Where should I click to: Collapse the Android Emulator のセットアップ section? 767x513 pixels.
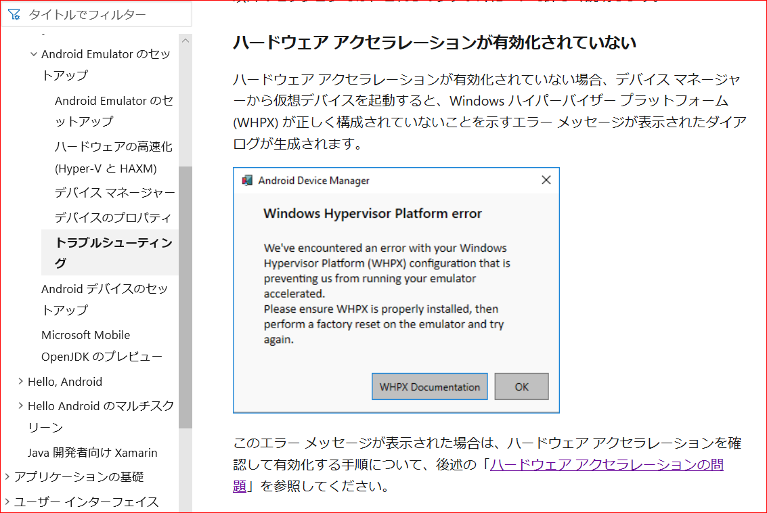pyautogui.click(x=34, y=54)
